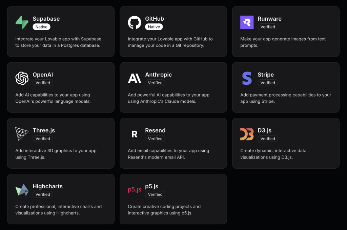The width and height of the screenshot is (347, 230).
Task: Select the Stripe S icon
Action: pos(246,78)
